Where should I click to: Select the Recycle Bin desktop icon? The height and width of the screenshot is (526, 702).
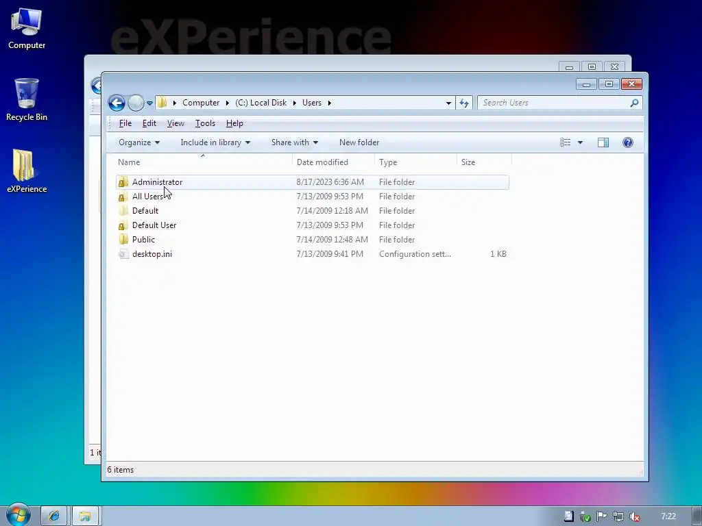(x=27, y=100)
